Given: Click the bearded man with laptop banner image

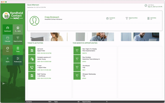Looking at the screenshot, I should [140, 37].
